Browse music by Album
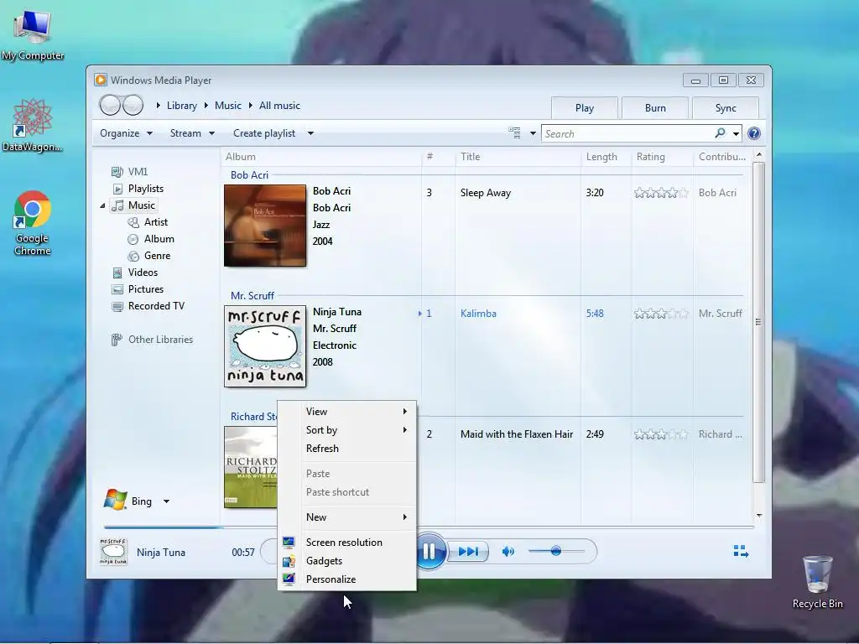This screenshot has height=644, width=859. click(151, 239)
